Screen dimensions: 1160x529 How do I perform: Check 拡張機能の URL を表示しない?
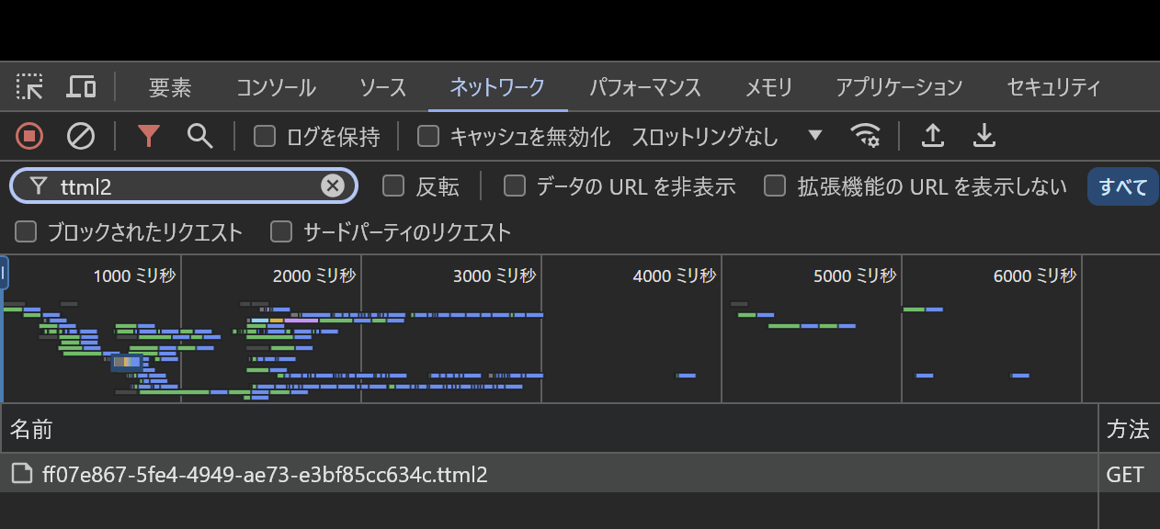pyautogui.click(x=776, y=186)
